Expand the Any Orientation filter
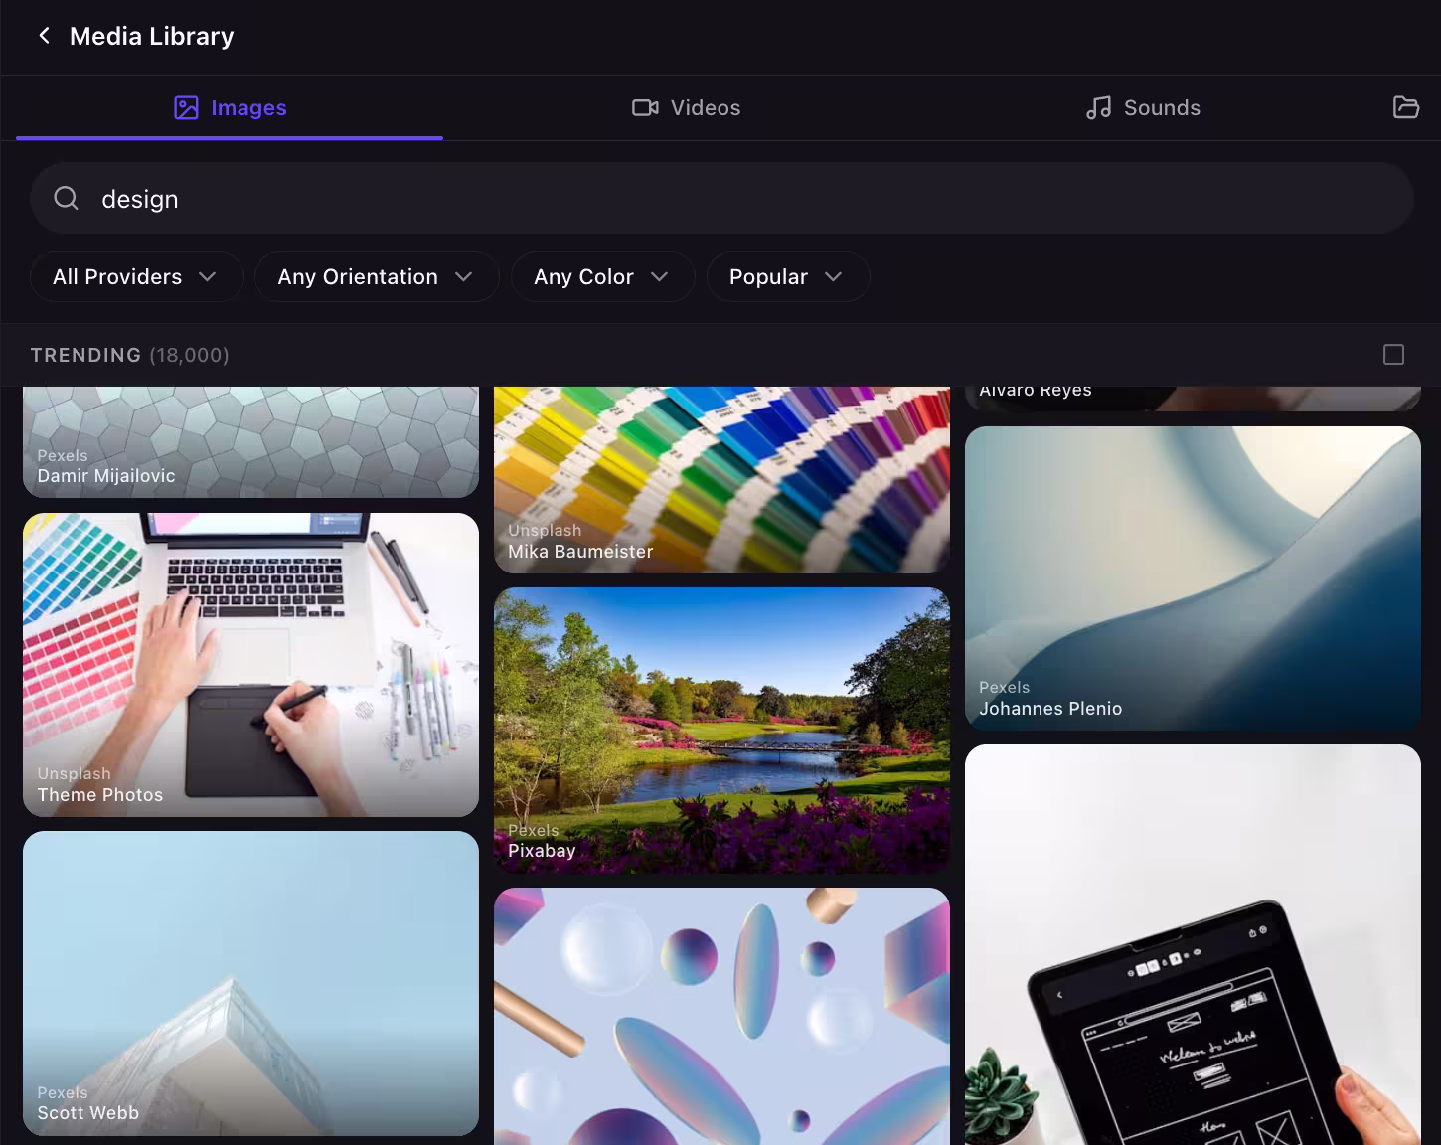 point(376,276)
